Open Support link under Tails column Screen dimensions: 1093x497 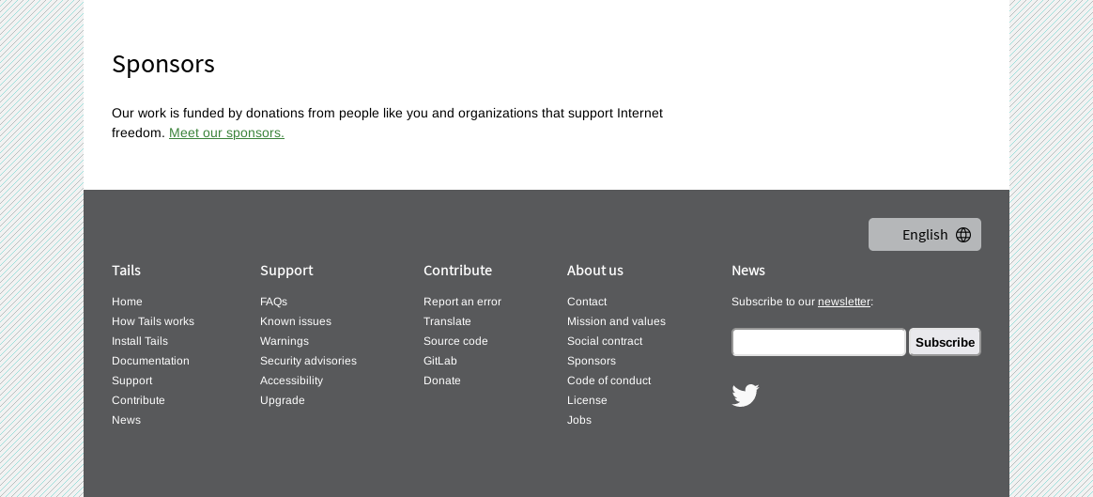tap(131, 381)
